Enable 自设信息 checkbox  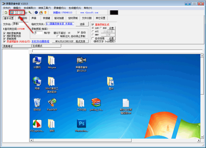[93, 38]
